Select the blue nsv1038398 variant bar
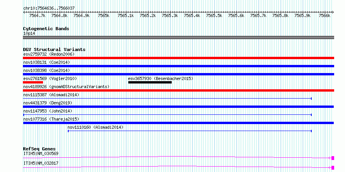345x172 pixels. tap(178, 74)
